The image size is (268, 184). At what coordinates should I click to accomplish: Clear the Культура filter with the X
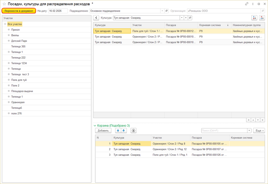click(186, 18)
